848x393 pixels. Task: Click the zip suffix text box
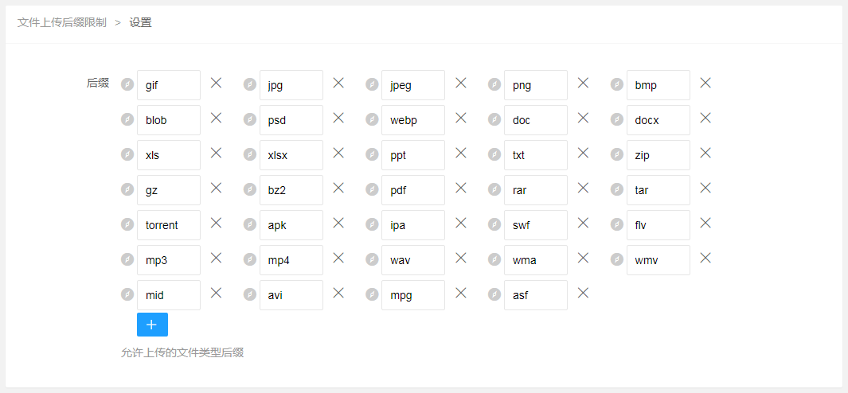658,155
